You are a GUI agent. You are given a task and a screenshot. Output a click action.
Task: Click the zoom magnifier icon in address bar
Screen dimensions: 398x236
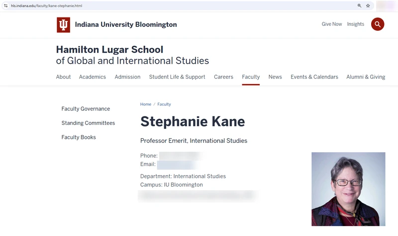(x=359, y=5)
